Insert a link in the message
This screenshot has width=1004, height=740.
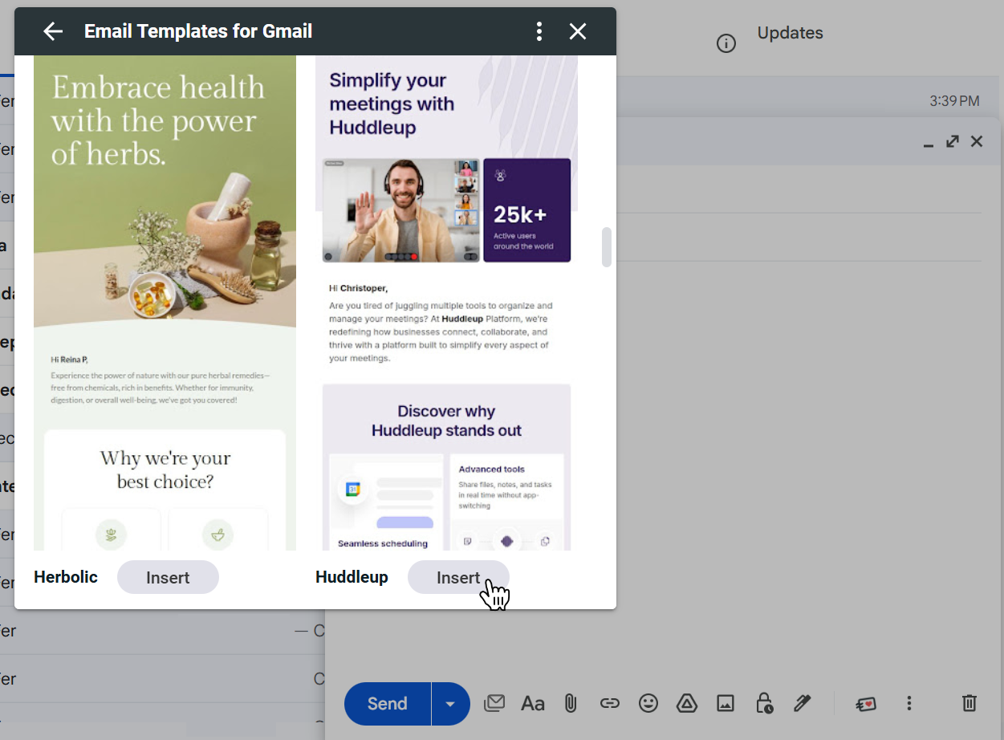pyautogui.click(x=610, y=703)
